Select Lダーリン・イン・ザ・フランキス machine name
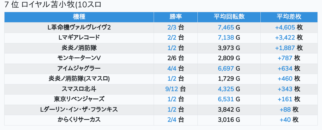Screen dimensions: 322x130 [79, 109]
